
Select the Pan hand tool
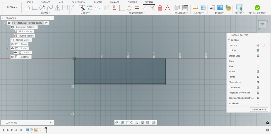pyautogui.click(x=127, y=122)
